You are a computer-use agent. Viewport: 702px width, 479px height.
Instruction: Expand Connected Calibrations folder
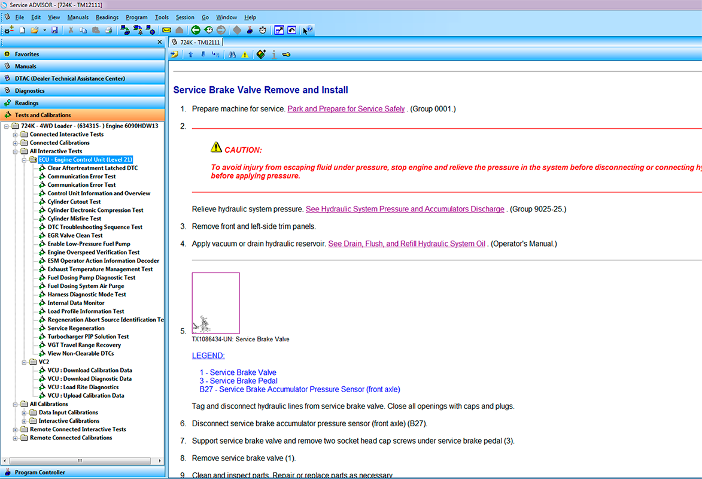pyautogui.click(x=15, y=143)
